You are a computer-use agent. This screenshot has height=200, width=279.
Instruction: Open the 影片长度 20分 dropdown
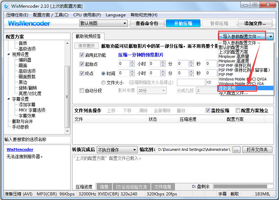tap(152, 91)
